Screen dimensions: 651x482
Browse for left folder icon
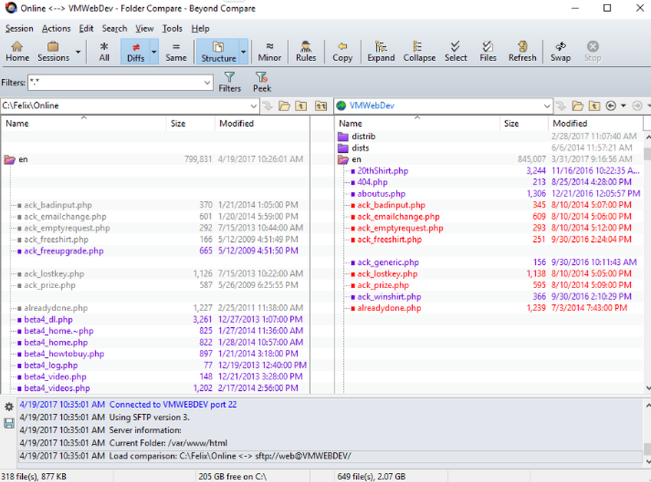pos(284,106)
